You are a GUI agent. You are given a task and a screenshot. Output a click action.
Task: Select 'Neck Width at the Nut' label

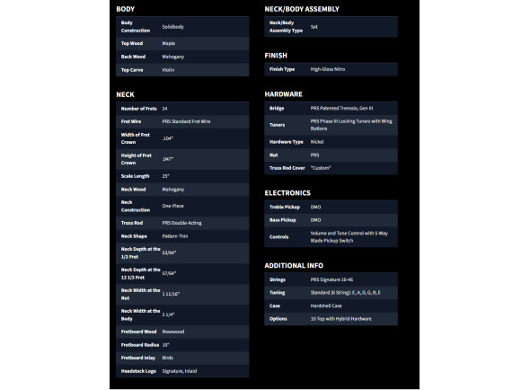pos(141,294)
